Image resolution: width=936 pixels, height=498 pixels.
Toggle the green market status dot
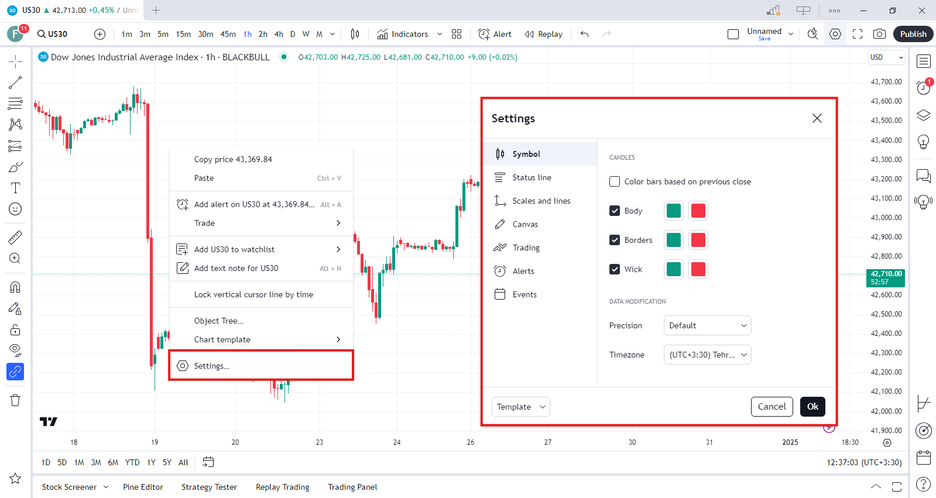point(284,57)
